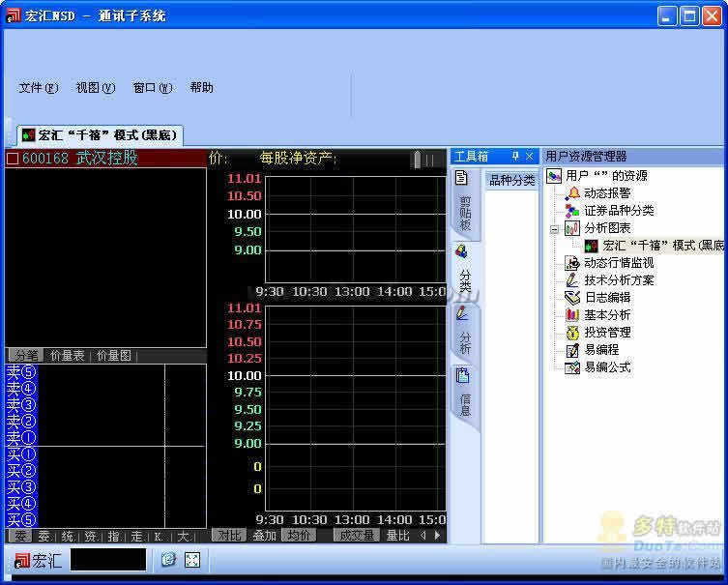This screenshot has height=585, width=728.
Task: Toggle the 对比 chart option
Action: (x=229, y=536)
